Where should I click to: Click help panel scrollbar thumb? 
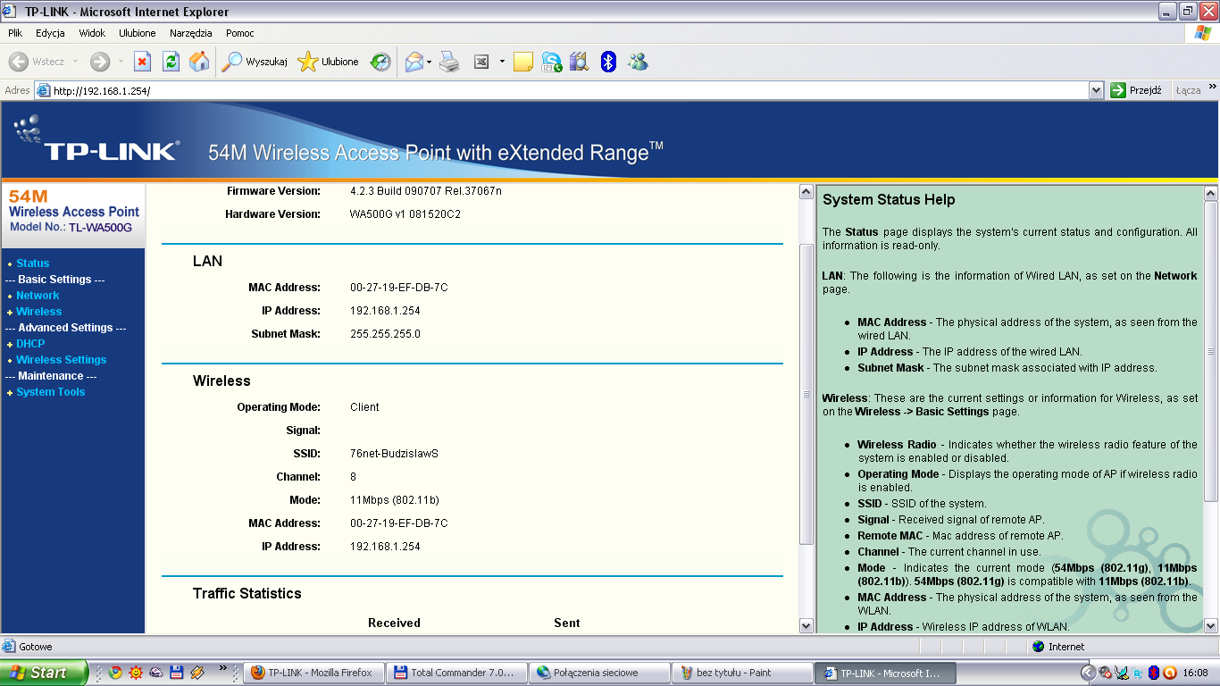[x=1211, y=351]
